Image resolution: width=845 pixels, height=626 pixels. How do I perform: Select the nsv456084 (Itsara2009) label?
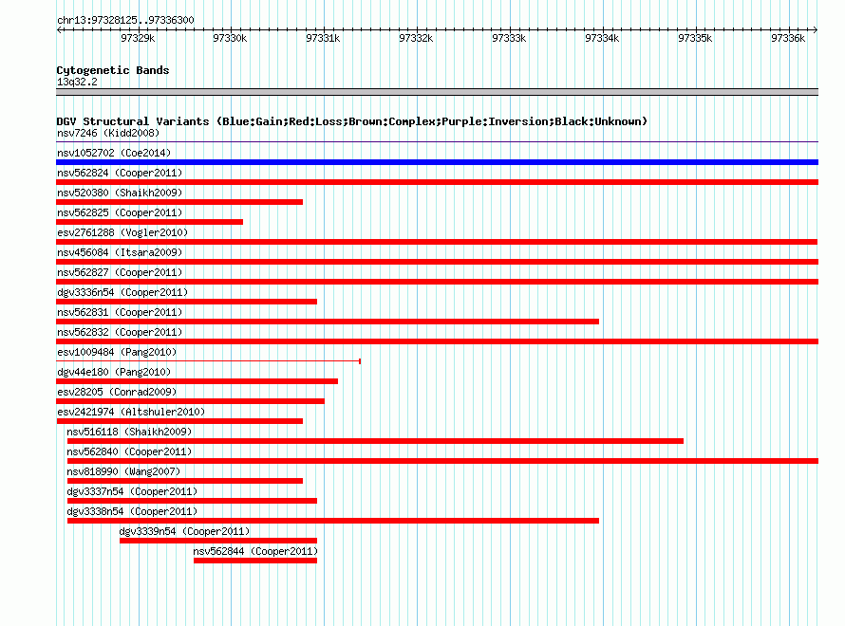click(x=120, y=252)
